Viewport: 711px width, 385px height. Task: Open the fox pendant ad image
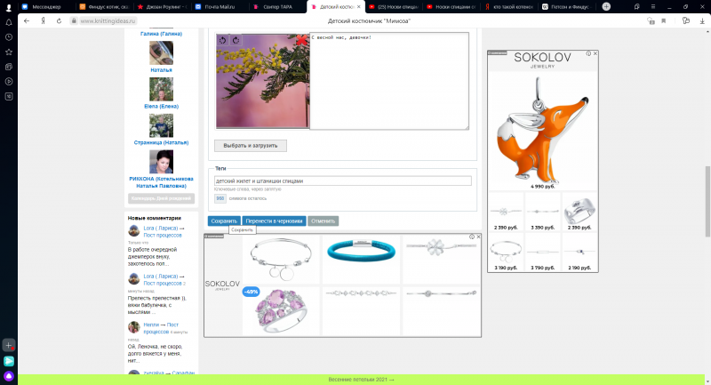(x=543, y=129)
